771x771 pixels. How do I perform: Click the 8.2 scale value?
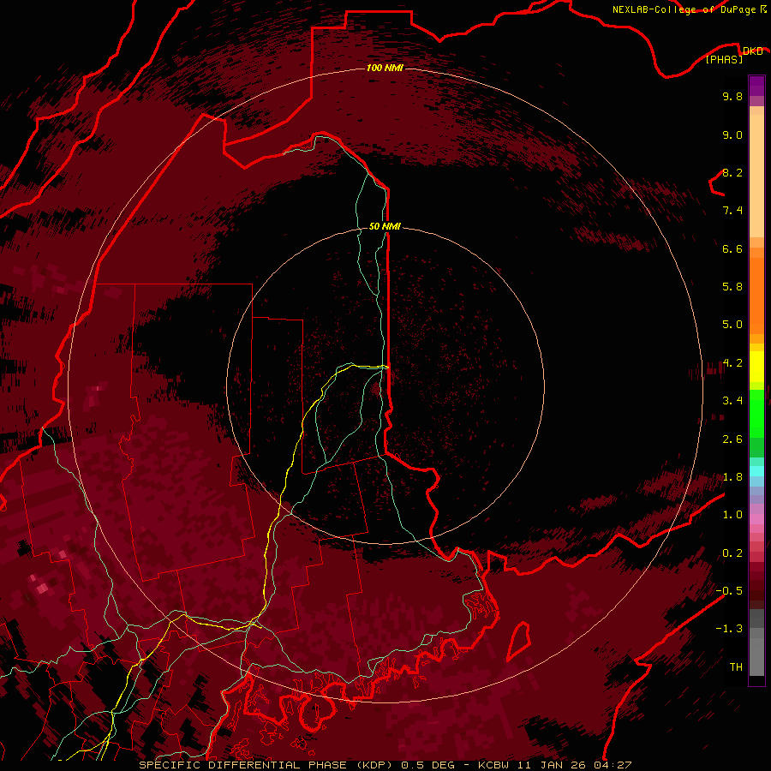tap(732, 172)
